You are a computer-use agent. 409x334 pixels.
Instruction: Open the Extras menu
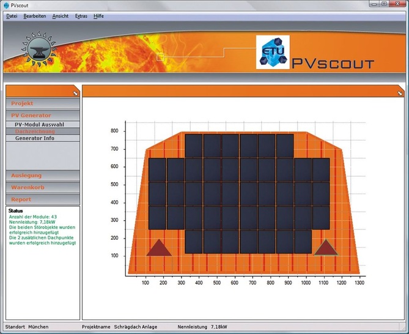pos(81,16)
